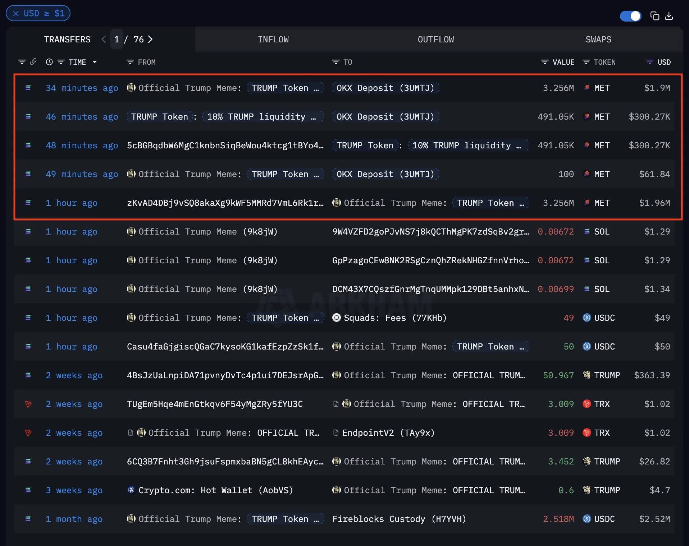Click the link chain icon in header row
The image size is (689, 546).
click(x=33, y=62)
